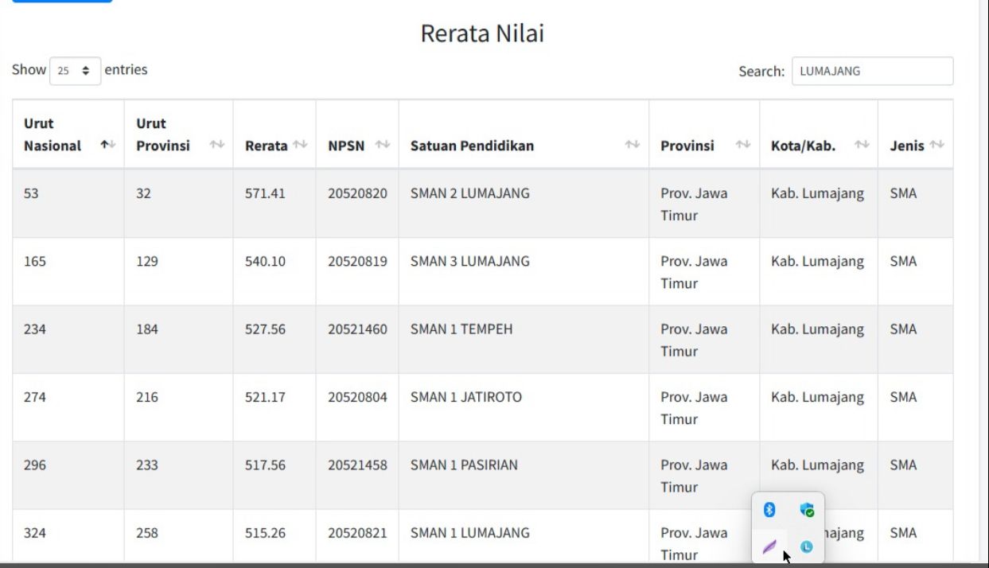Viewport: 989px width, 568px height.
Task: Click the purple feather tray icon
Action: tap(769, 547)
